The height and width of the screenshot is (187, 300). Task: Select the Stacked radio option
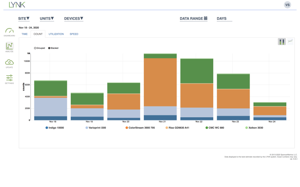point(49,48)
